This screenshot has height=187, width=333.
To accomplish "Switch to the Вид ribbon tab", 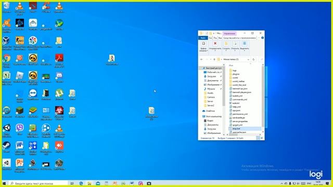I will [220, 38].
